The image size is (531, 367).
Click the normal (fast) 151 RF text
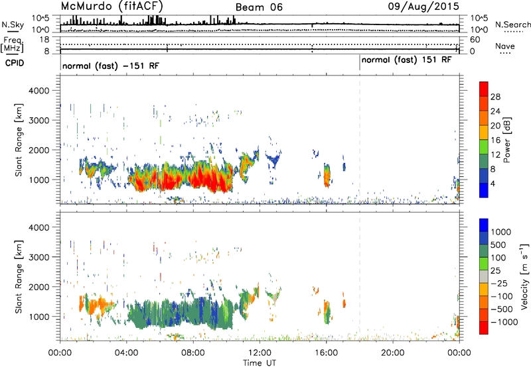coord(406,60)
